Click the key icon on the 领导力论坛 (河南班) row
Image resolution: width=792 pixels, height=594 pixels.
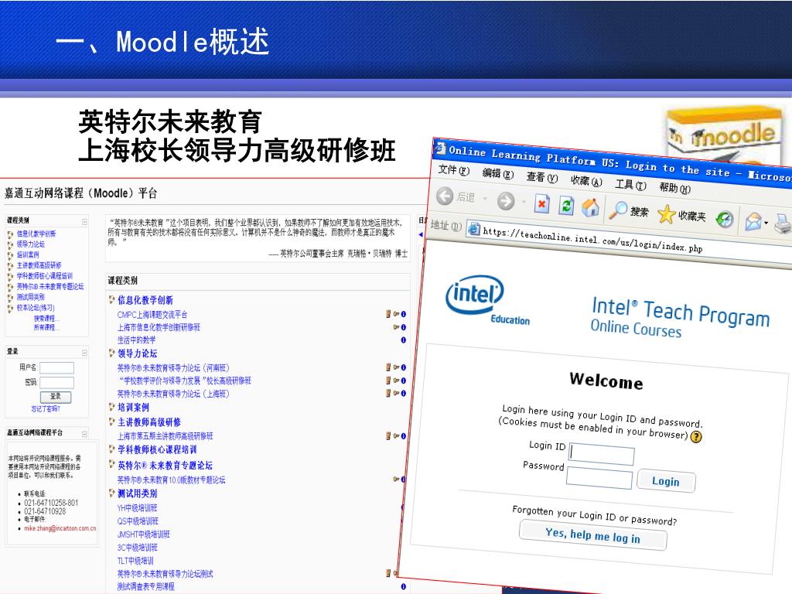click(396, 367)
